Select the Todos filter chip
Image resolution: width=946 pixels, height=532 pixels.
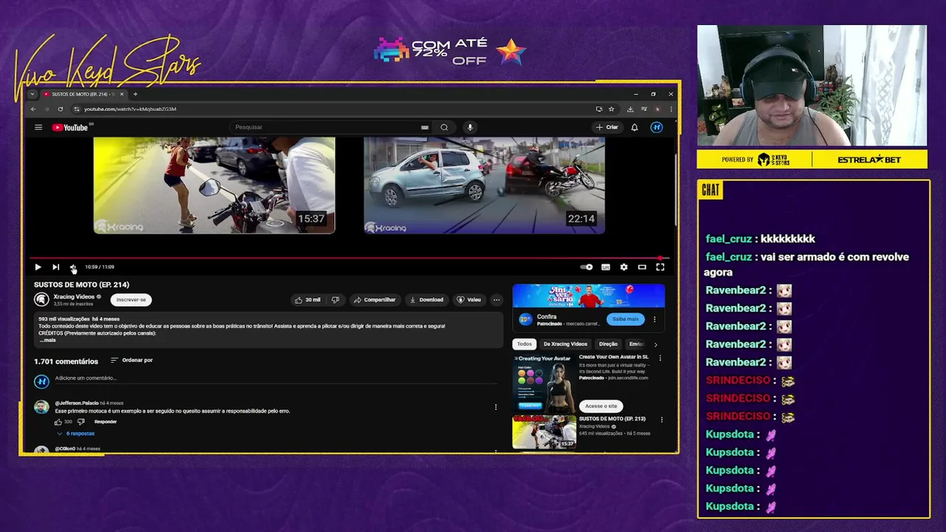click(x=524, y=344)
